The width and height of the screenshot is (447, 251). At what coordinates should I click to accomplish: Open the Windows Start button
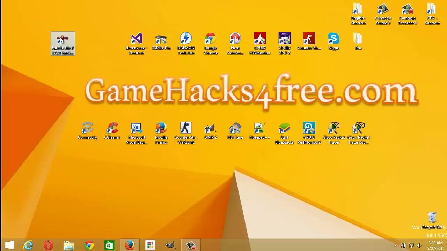[9, 245]
